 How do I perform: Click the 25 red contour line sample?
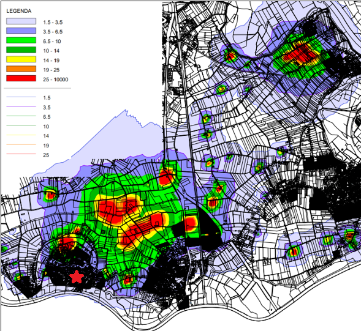click(x=21, y=154)
